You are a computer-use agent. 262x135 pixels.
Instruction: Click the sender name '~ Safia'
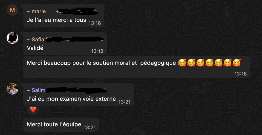35,40
